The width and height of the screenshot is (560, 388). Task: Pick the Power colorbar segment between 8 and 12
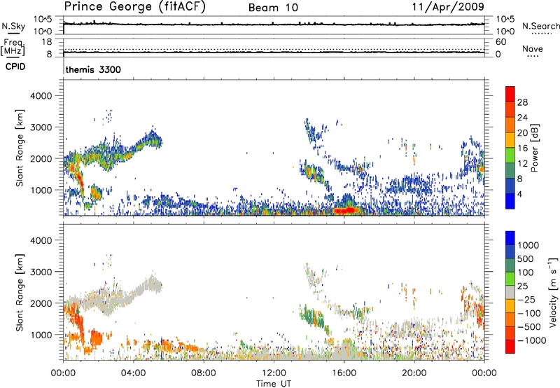[510, 171]
